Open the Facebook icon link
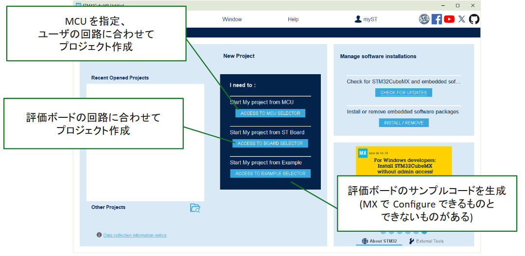The image size is (525, 256). click(437, 19)
